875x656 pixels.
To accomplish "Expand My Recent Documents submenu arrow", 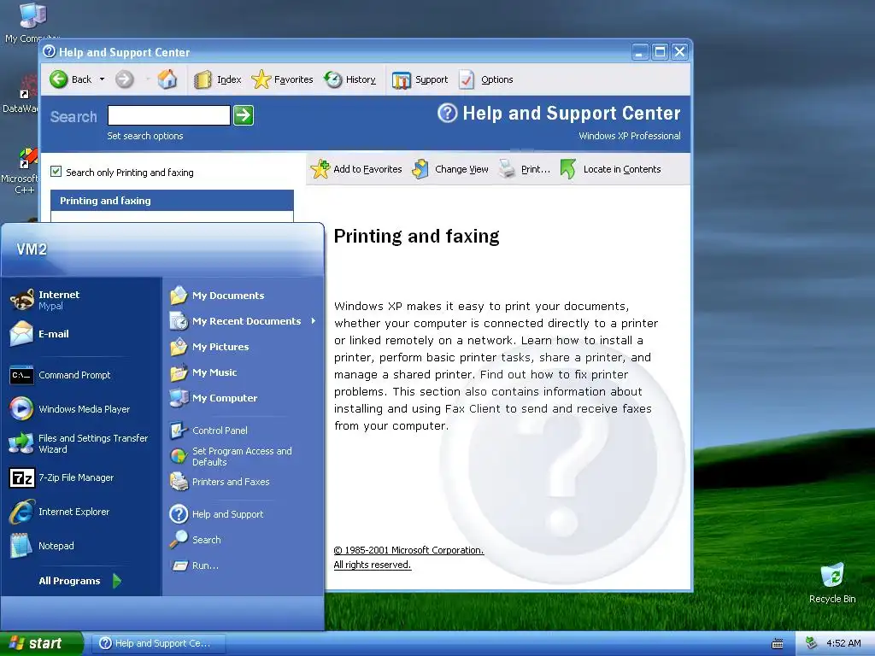I will (x=314, y=321).
